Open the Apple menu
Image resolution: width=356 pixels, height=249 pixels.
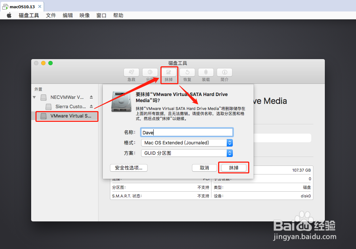point(9,15)
